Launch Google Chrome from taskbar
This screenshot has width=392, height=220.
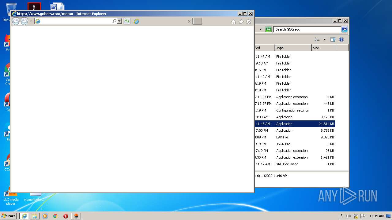coord(55,216)
